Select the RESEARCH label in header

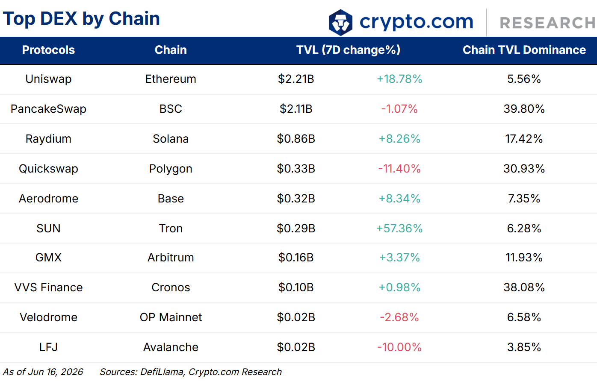[x=548, y=23]
